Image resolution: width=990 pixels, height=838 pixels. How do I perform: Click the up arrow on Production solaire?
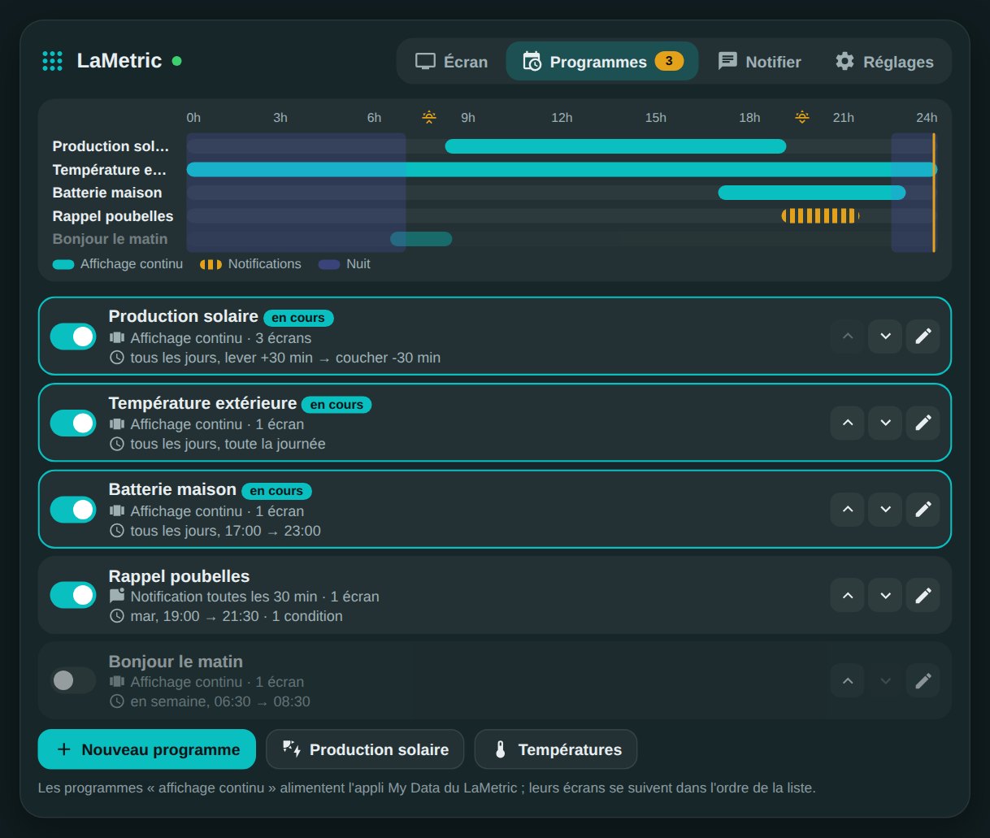(x=848, y=337)
